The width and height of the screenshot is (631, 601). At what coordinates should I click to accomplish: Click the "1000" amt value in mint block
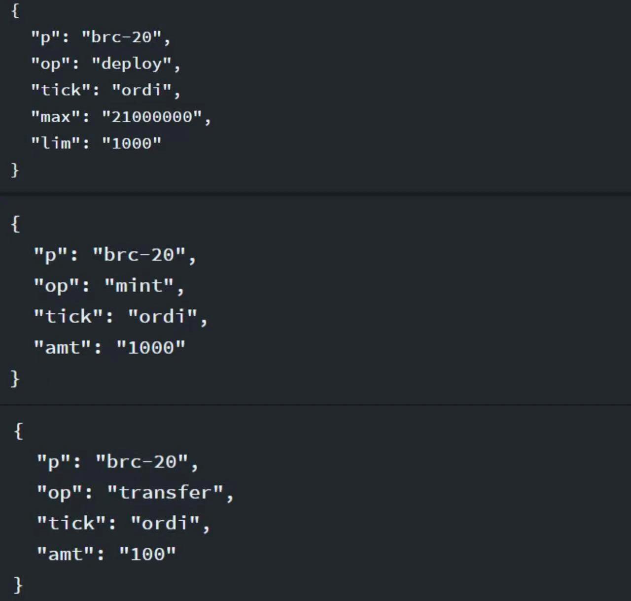pos(151,347)
